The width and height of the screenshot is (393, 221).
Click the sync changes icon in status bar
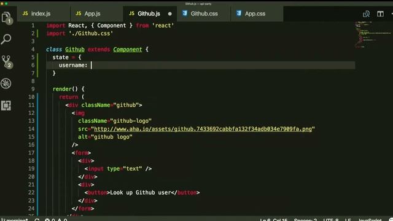click(37, 220)
